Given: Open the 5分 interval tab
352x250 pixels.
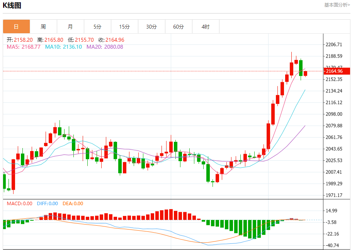Looking at the screenshot, I should pyautogui.click(x=97, y=27).
